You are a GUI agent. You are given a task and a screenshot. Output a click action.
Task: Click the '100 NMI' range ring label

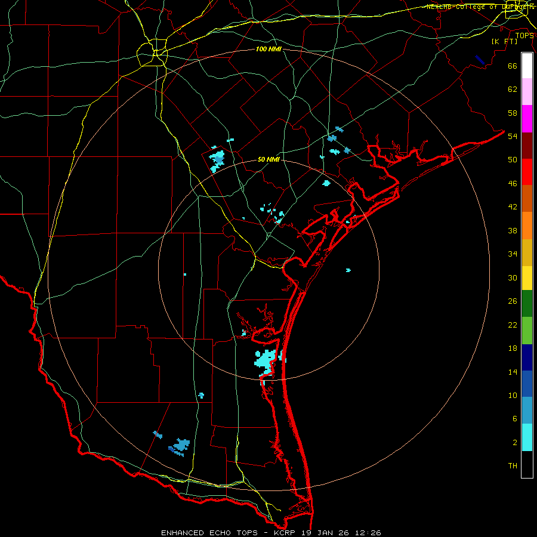pyautogui.click(x=268, y=49)
